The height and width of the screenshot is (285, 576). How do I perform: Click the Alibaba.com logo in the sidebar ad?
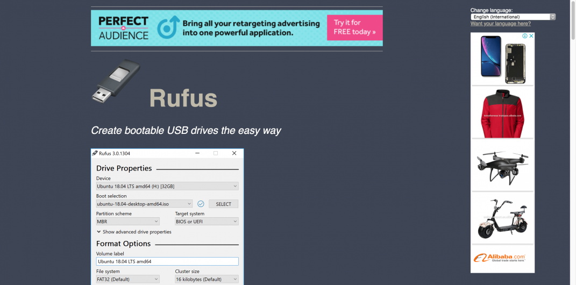click(x=499, y=258)
